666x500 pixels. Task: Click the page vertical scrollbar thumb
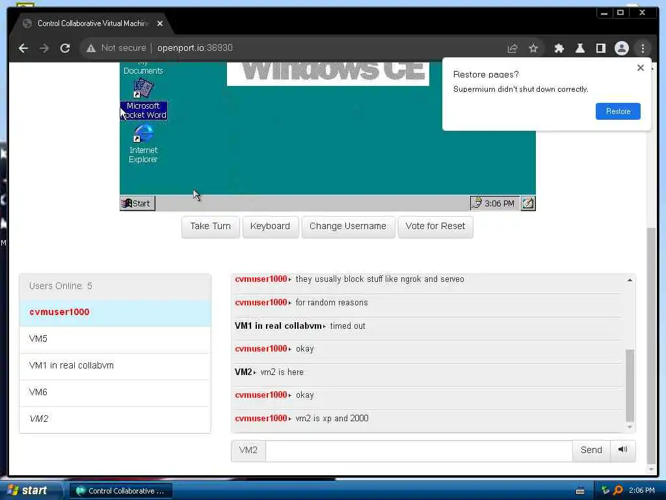[650, 345]
